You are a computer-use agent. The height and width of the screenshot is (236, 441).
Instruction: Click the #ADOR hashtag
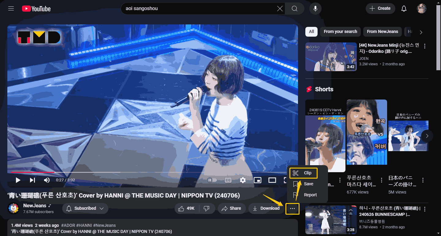(x=68, y=225)
